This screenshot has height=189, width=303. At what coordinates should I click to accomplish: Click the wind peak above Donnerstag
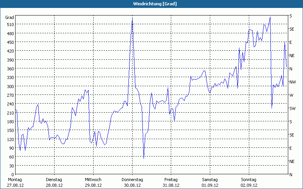pos(132,18)
